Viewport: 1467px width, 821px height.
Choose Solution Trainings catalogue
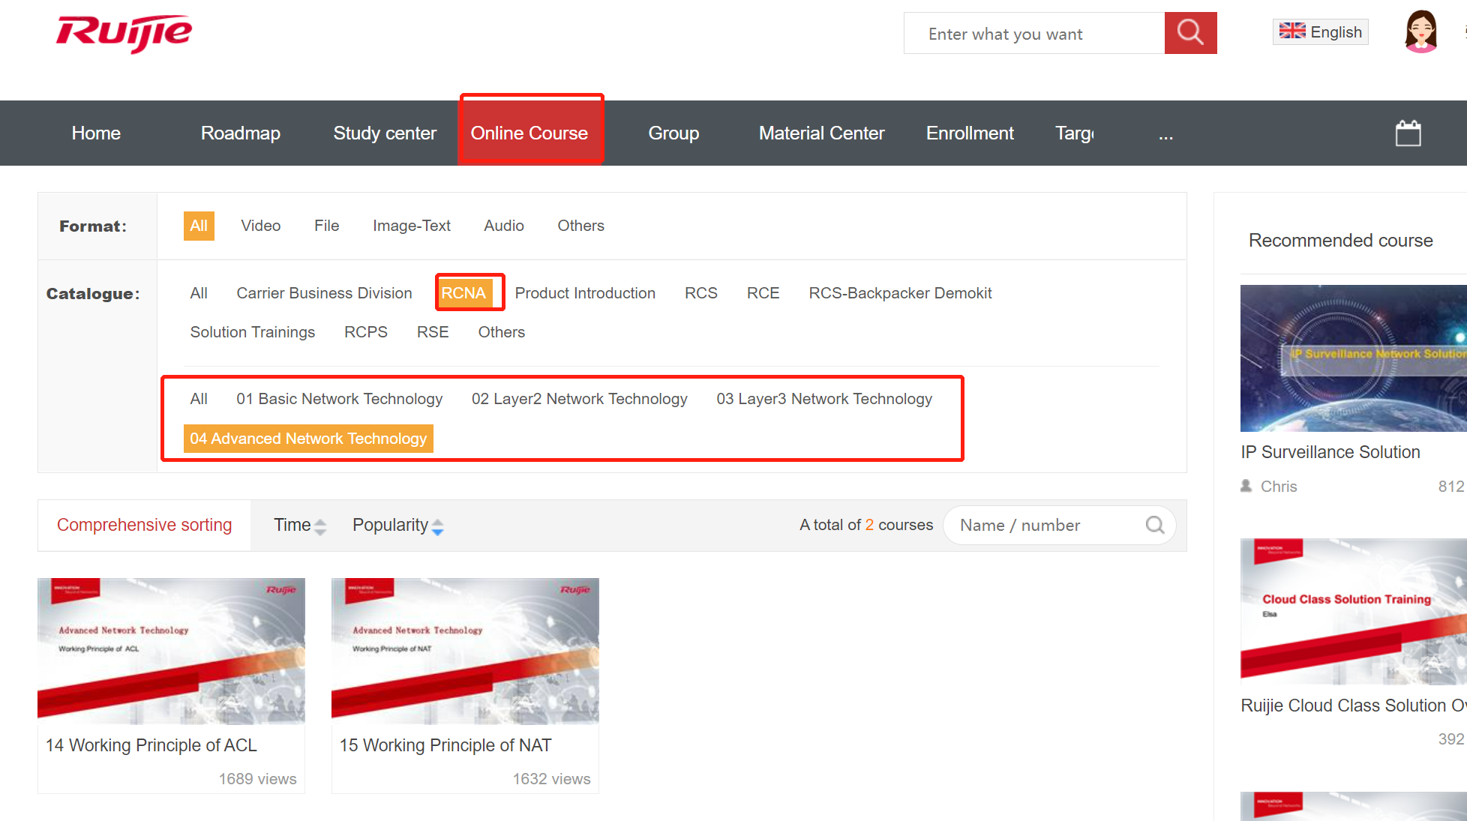tap(253, 332)
